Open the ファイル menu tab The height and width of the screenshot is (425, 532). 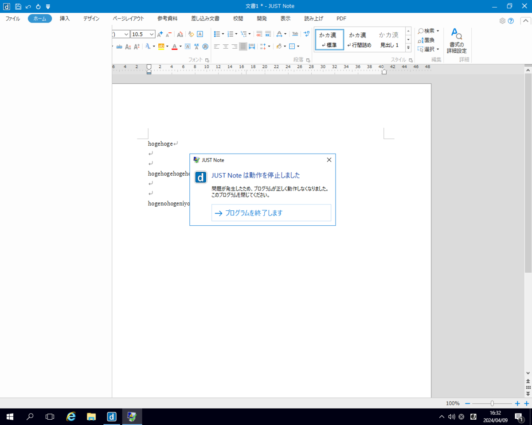12,19
